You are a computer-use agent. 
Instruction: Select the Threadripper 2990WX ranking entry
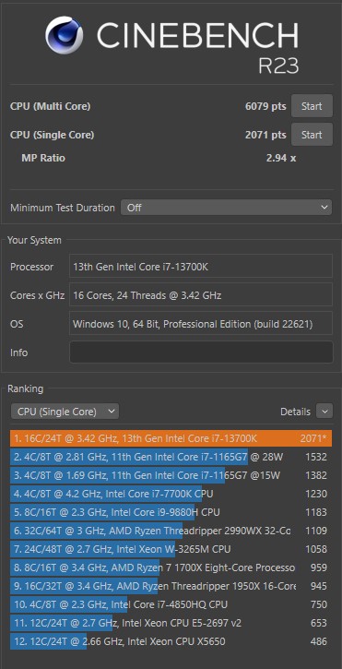[x=171, y=531]
